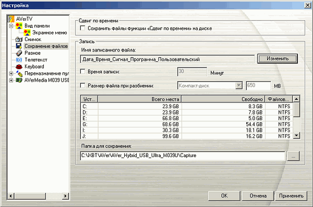This screenshot has width=313, height=207.
Task: Toggle the Время записи checkbox
Action: [82, 71]
